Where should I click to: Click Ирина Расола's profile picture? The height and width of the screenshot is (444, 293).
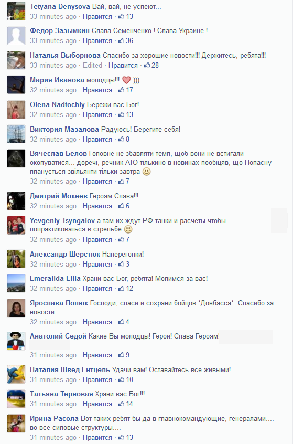[x=16, y=424]
